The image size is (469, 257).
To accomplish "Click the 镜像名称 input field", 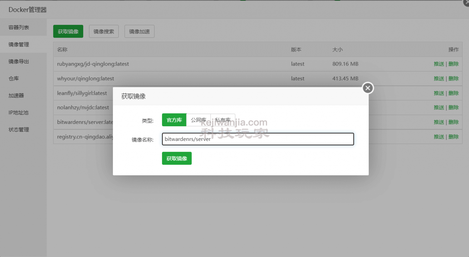I will [x=258, y=139].
